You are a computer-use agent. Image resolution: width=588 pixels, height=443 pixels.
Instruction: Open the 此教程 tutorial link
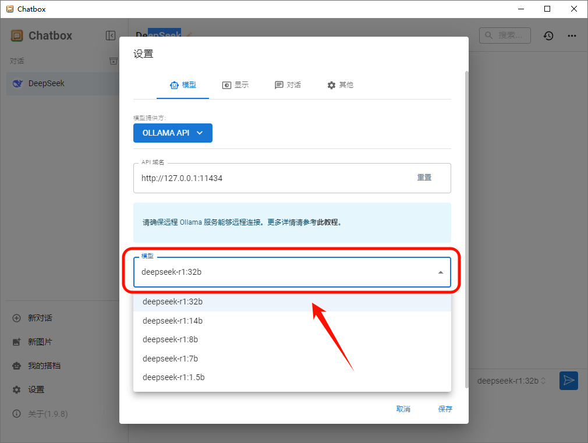(x=328, y=222)
